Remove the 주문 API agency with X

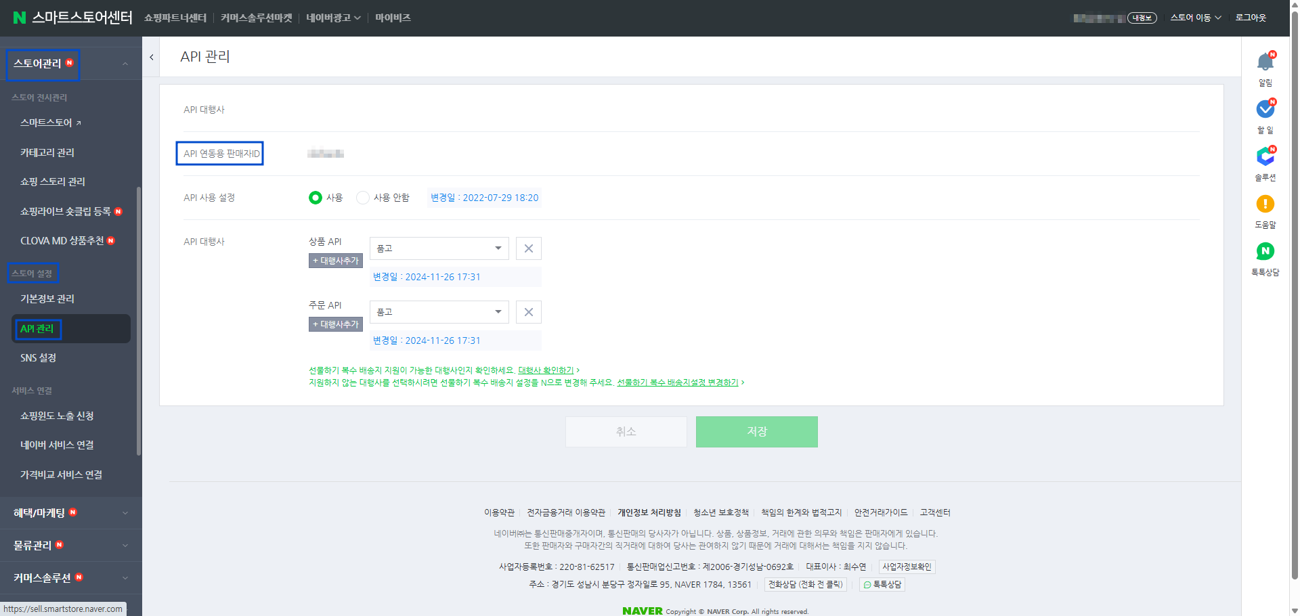pyautogui.click(x=529, y=312)
